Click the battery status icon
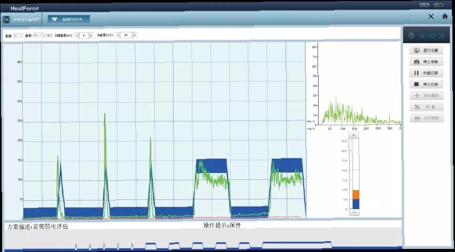The width and height of the screenshot is (455, 252). [x=438, y=5]
